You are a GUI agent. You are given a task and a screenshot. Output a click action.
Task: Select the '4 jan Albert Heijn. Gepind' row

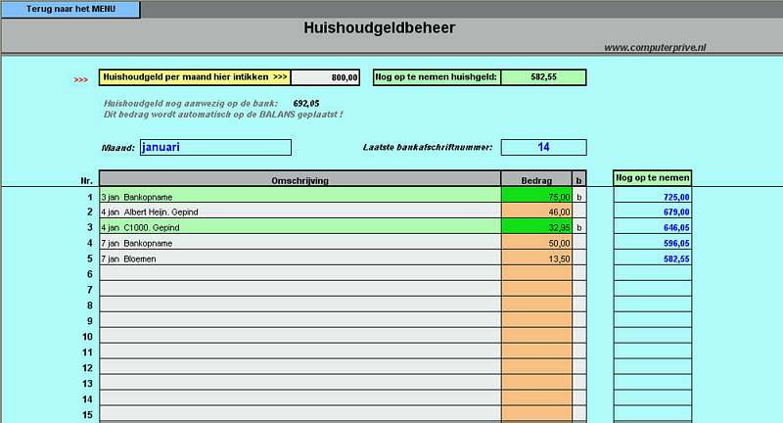(299, 211)
